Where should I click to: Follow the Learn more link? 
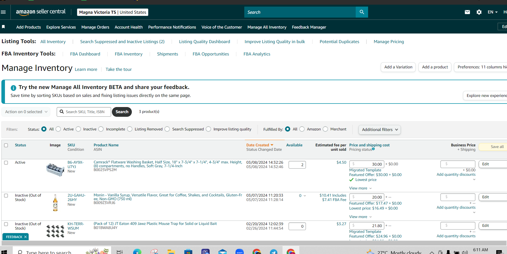pos(86,69)
